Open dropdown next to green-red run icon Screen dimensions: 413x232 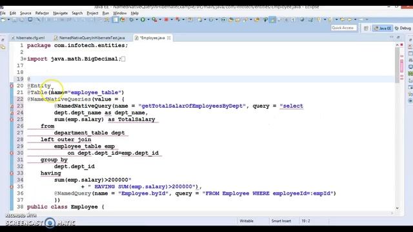coord(160,20)
